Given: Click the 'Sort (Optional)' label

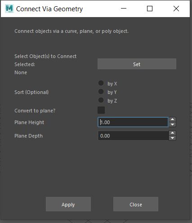Looking at the screenshot, I should click(31, 92).
